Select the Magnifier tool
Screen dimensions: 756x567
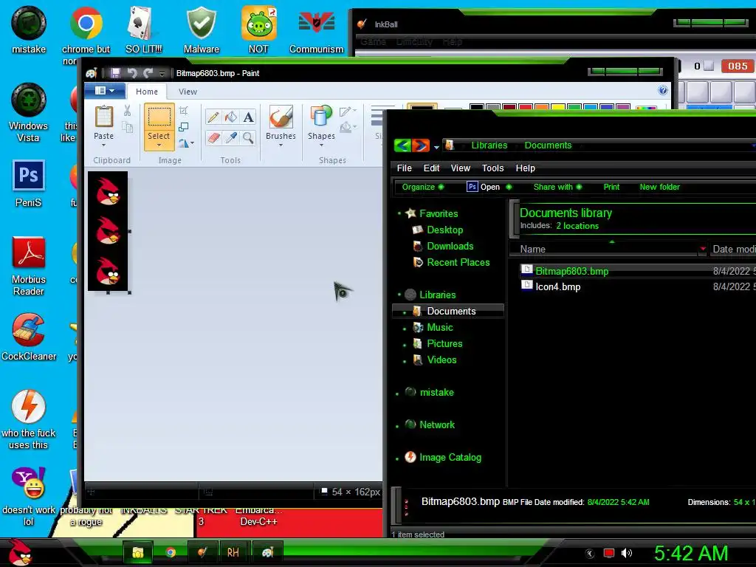tap(248, 138)
